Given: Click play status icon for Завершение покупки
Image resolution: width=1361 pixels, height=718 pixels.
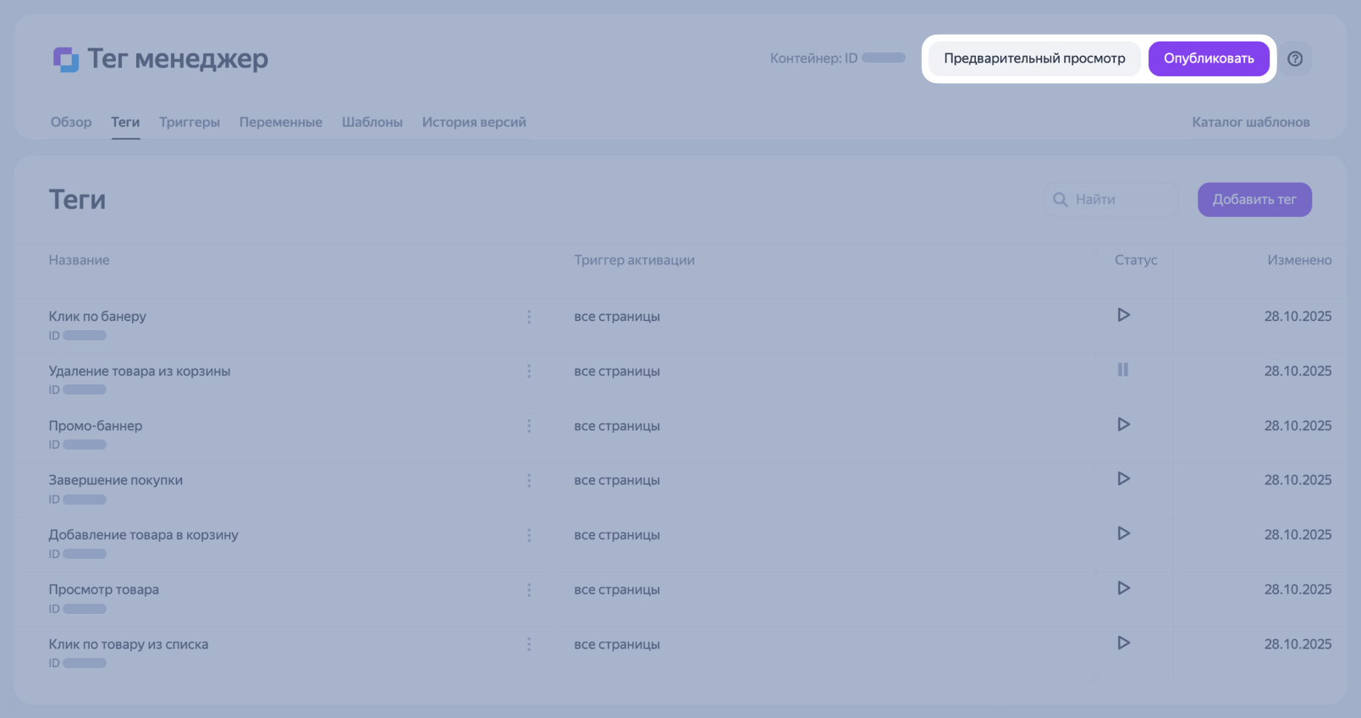Looking at the screenshot, I should tap(1123, 479).
